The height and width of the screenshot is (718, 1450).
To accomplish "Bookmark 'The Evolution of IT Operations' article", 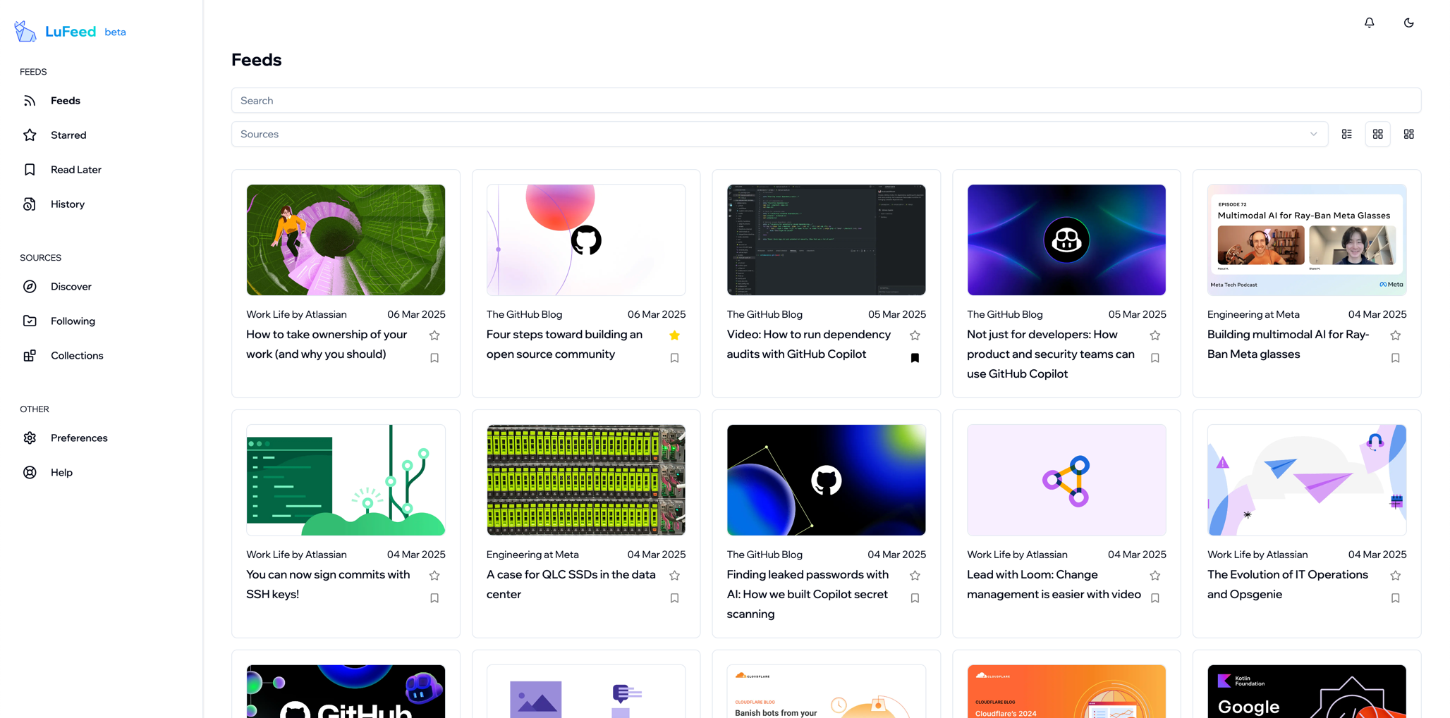I will (1395, 598).
